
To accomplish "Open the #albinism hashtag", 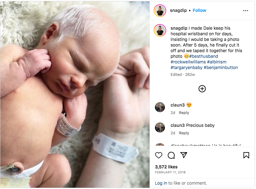I will pyautogui.click(x=217, y=62).
